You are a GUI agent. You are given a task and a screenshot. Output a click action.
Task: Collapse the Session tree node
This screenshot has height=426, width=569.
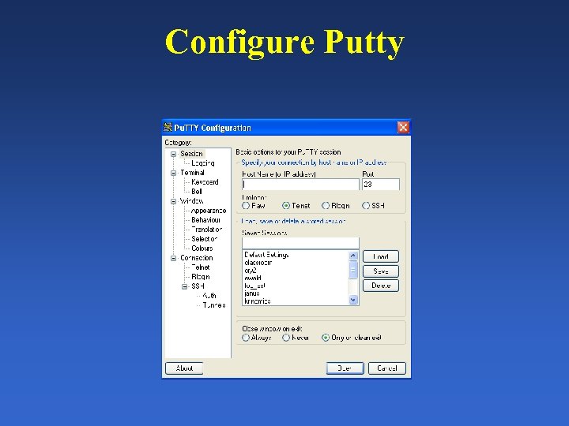pos(173,154)
